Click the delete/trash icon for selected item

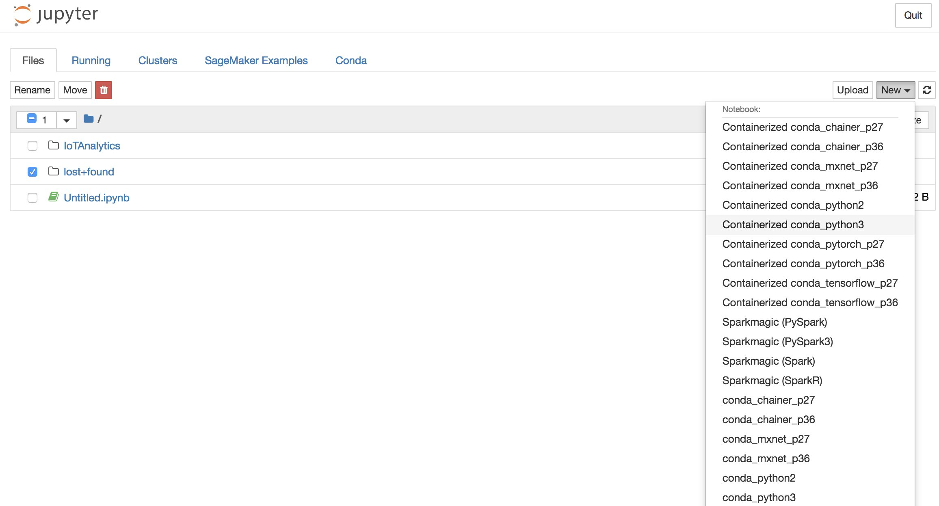[x=103, y=90]
